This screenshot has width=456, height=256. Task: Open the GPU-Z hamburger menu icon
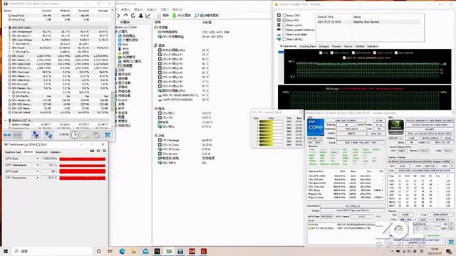point(104,151)
